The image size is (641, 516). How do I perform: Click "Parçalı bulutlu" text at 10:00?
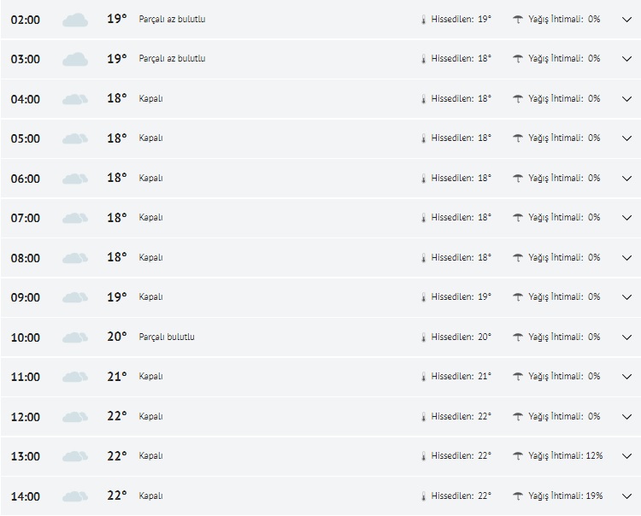167,337
